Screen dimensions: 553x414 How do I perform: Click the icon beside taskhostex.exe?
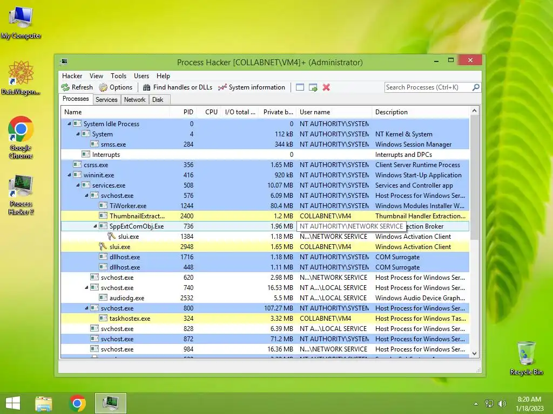pyautogui.click(x=103, y=318)
